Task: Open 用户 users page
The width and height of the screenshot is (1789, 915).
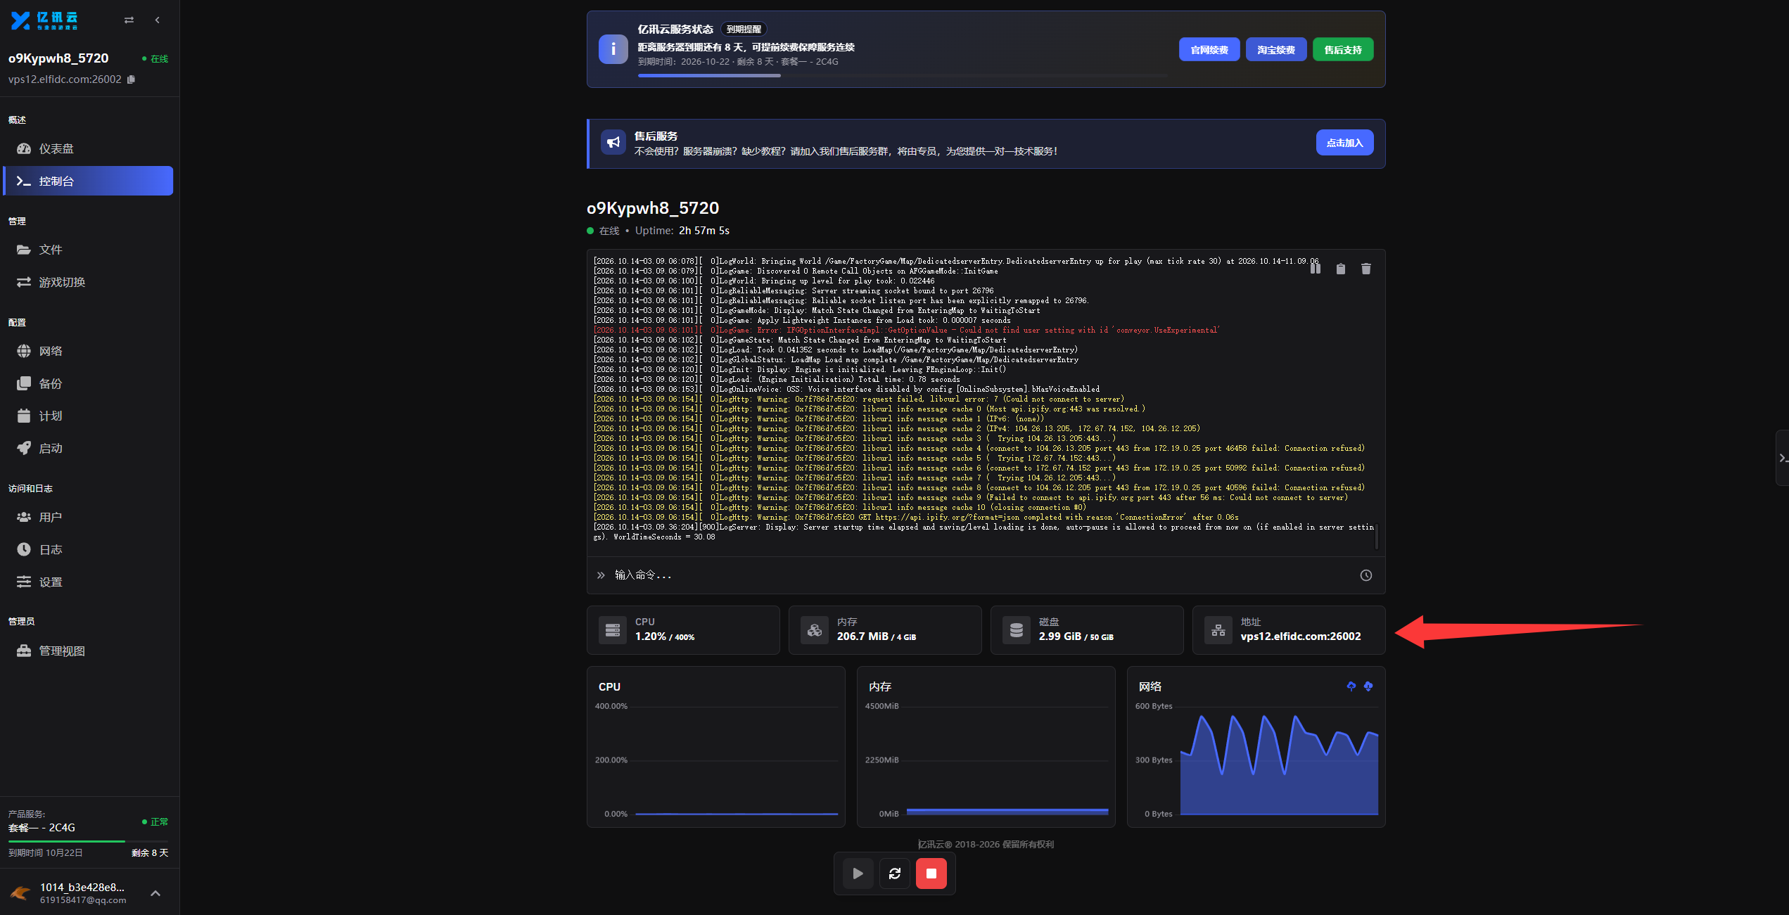Action: point(88,517)
